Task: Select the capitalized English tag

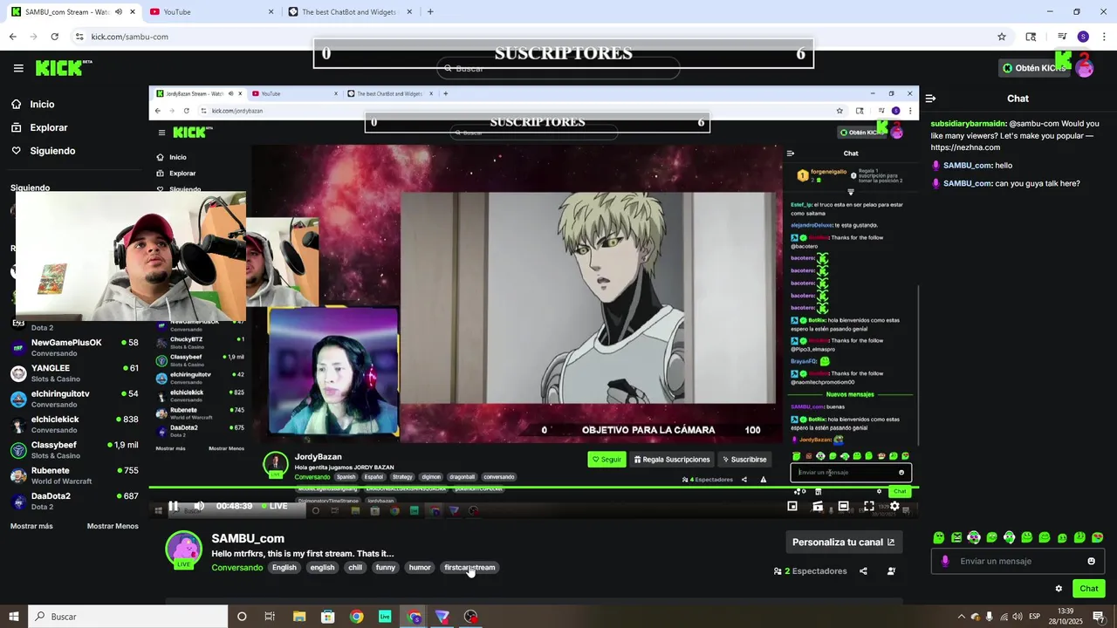Action: [284, 568]
